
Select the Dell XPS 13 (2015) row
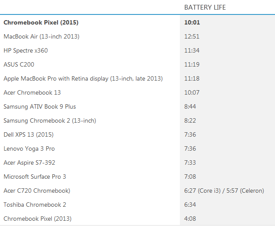[x=29, y=134]
